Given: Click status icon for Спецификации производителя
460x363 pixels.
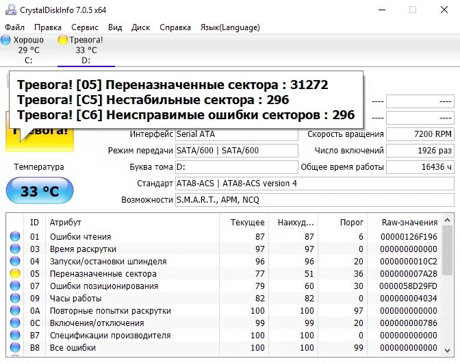Looking at the screenshot, I should pyautogui.click(x=15, y=335).
